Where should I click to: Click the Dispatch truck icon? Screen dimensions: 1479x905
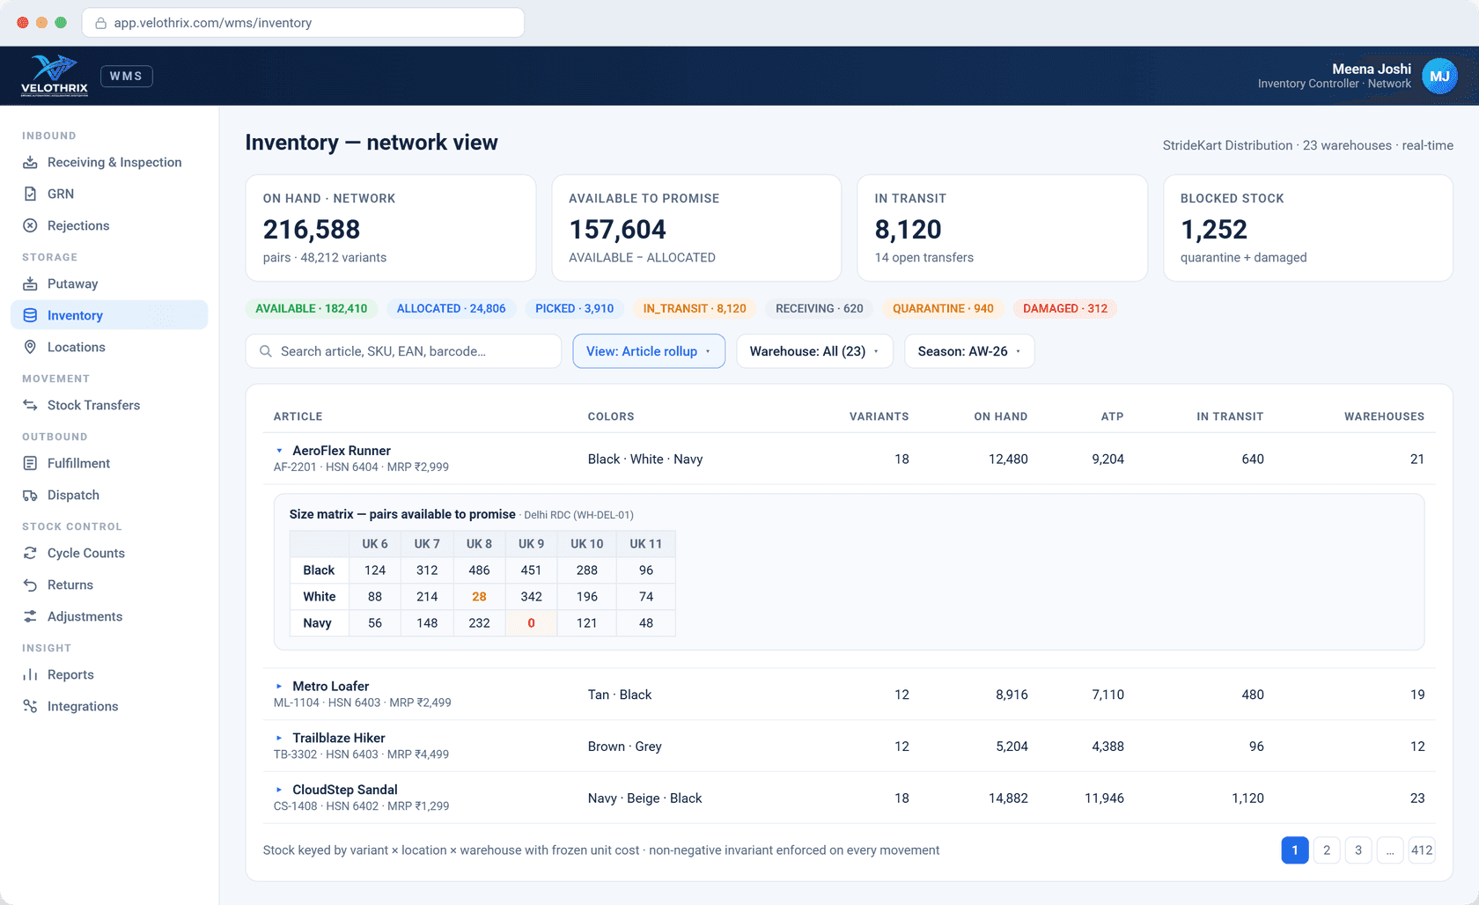tap(30, 495)
